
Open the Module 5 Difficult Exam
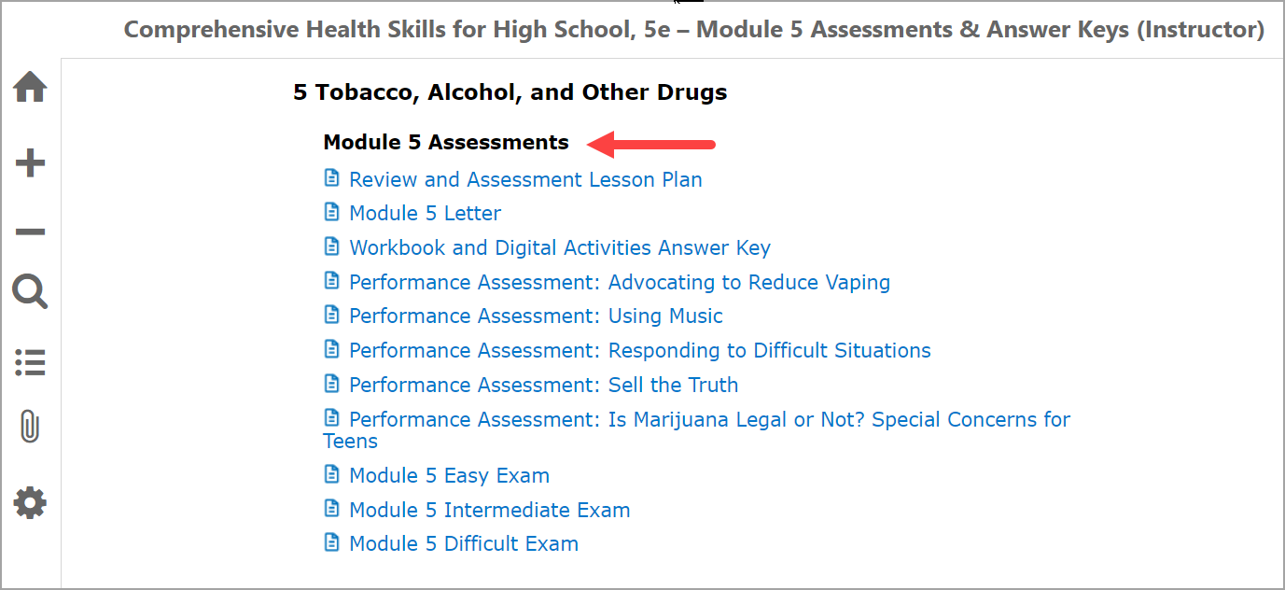point(463,543)
